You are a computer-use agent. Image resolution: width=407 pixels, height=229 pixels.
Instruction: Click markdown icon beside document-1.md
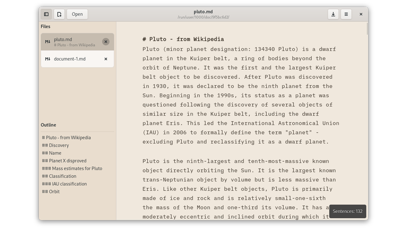click(x=48, y=59)
